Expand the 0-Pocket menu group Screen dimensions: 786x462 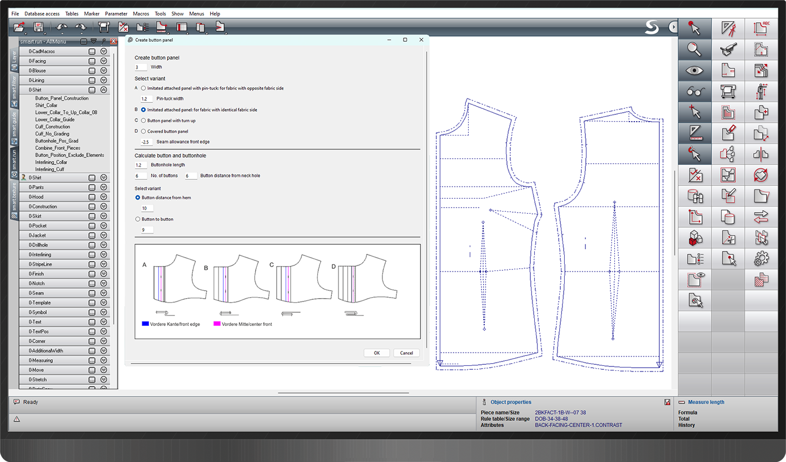pyautogui.click(x=103, y=226)
